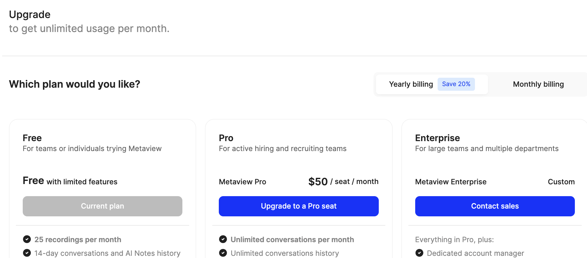
Task: Click the checkmark beside 'Unlimited conversations history'
Action: click(223, 253)
